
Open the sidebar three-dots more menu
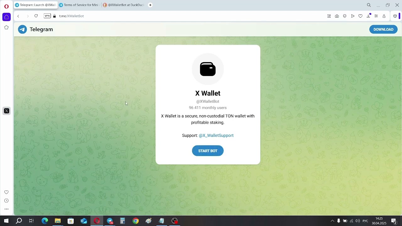pyautogui.click(x=6, y=209)
